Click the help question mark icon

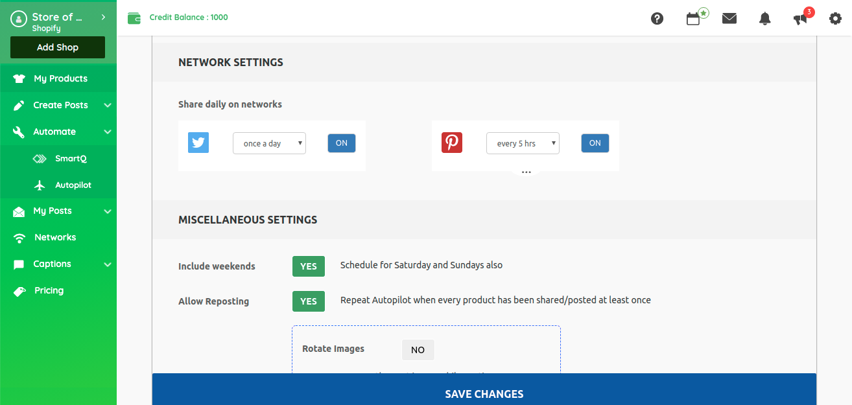click(x=657, y=18)
